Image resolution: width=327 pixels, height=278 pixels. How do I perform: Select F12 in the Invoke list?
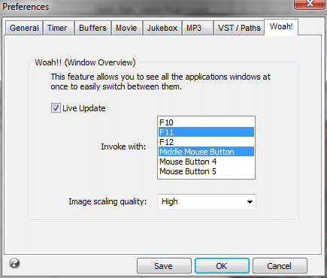click(x=206, y=142)
